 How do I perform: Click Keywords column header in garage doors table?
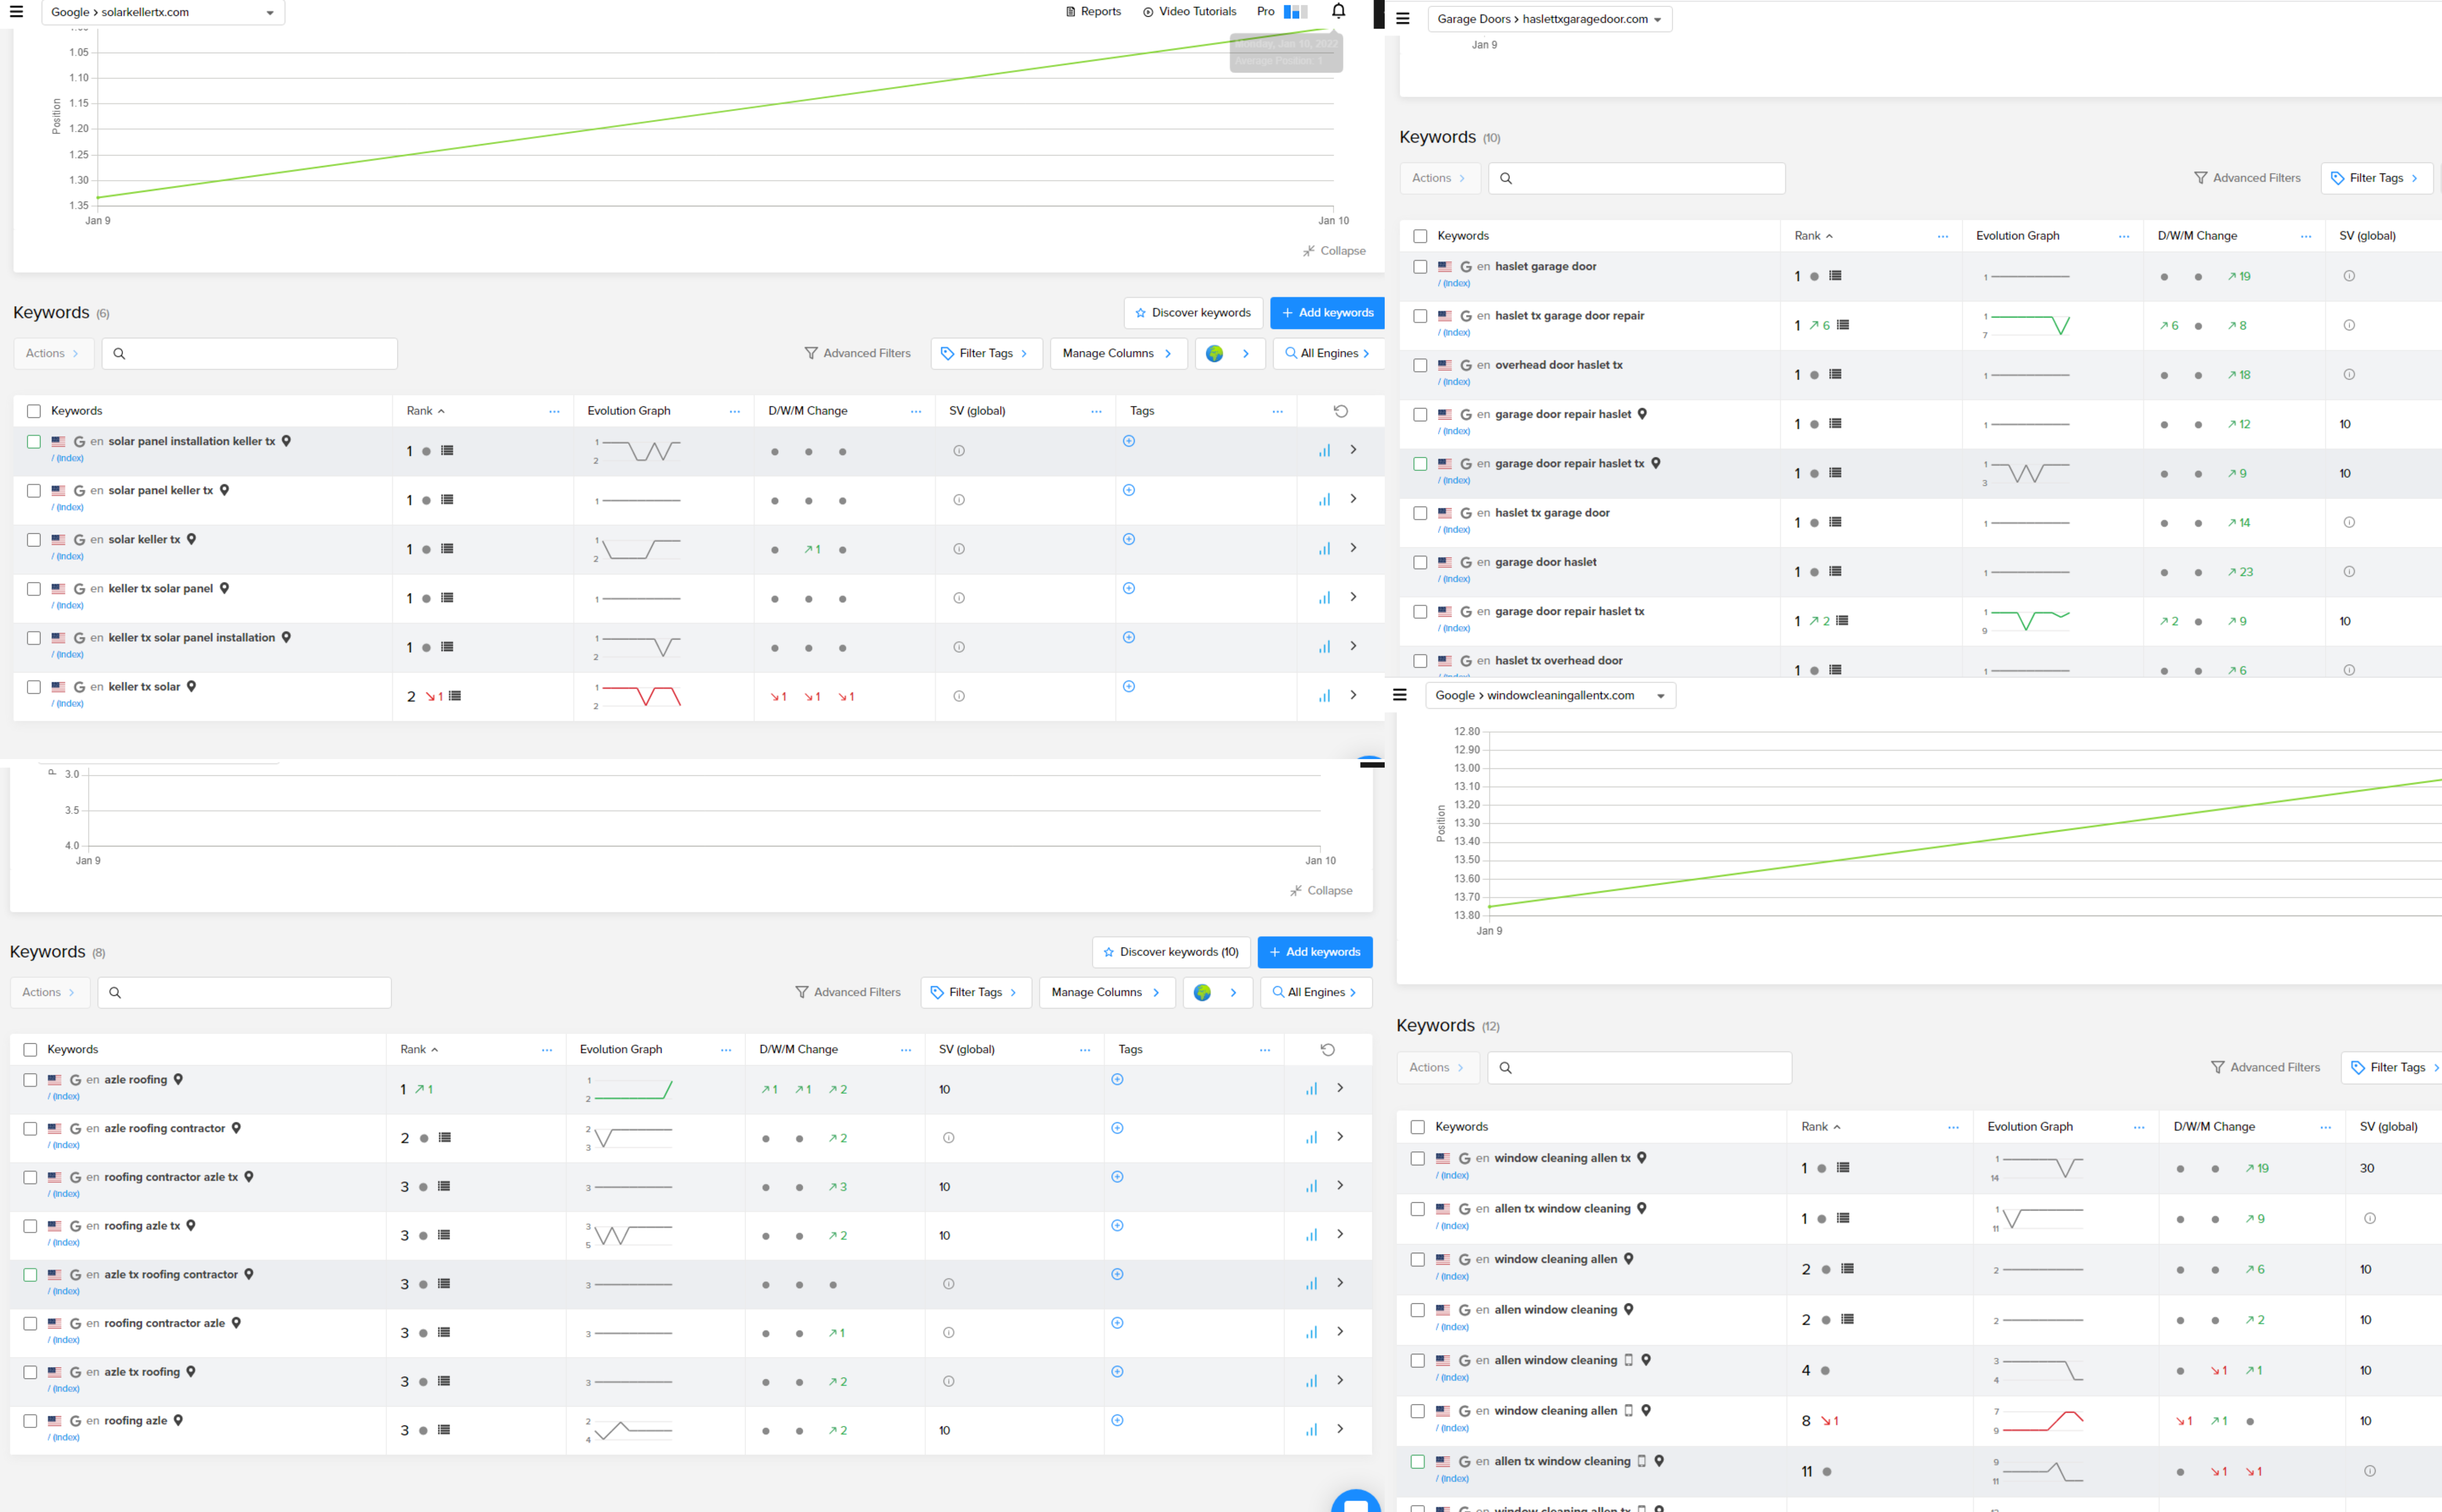(1463, 236)
